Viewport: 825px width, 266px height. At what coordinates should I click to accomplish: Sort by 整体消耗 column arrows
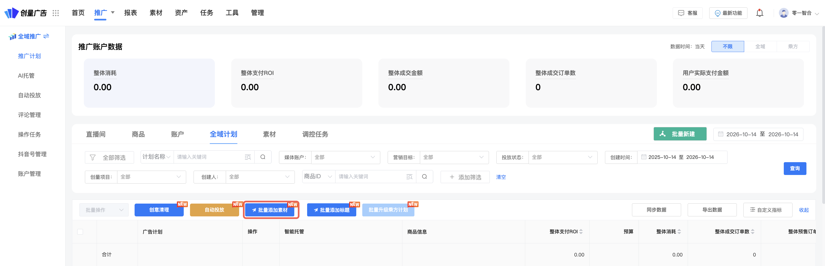[679, 231]
